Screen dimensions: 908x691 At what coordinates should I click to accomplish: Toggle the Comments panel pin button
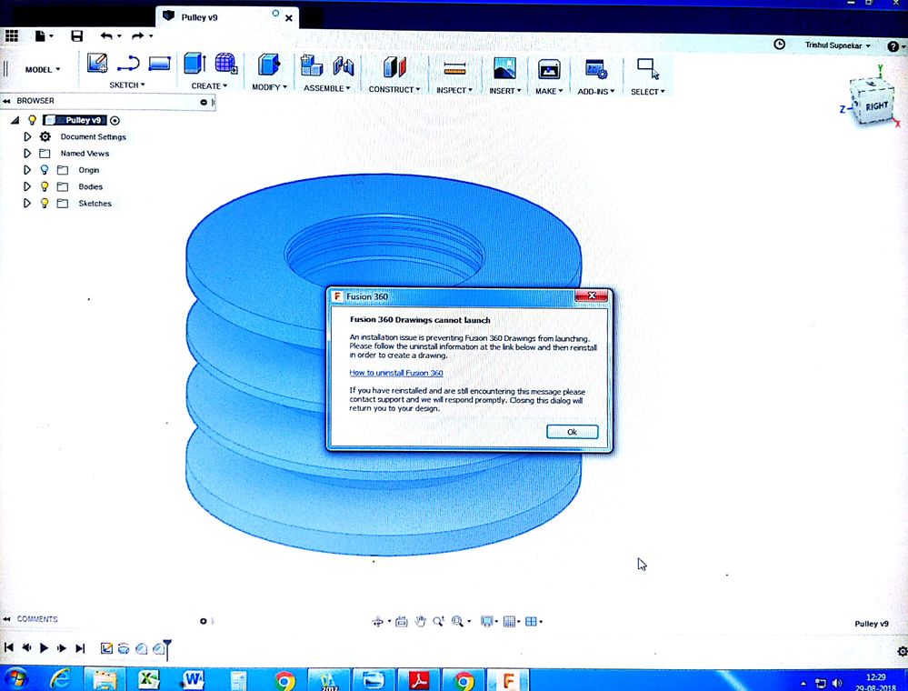click(204, 621)
